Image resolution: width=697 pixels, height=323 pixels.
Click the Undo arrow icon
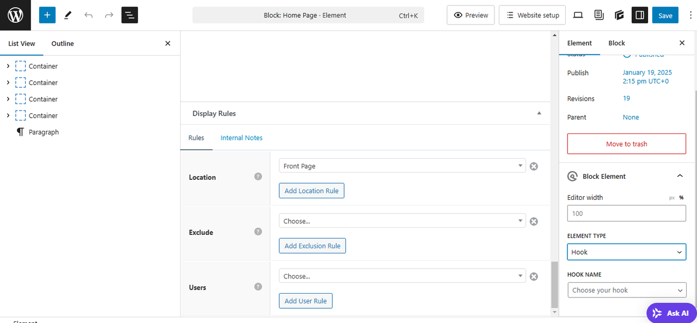click(89, 15)
